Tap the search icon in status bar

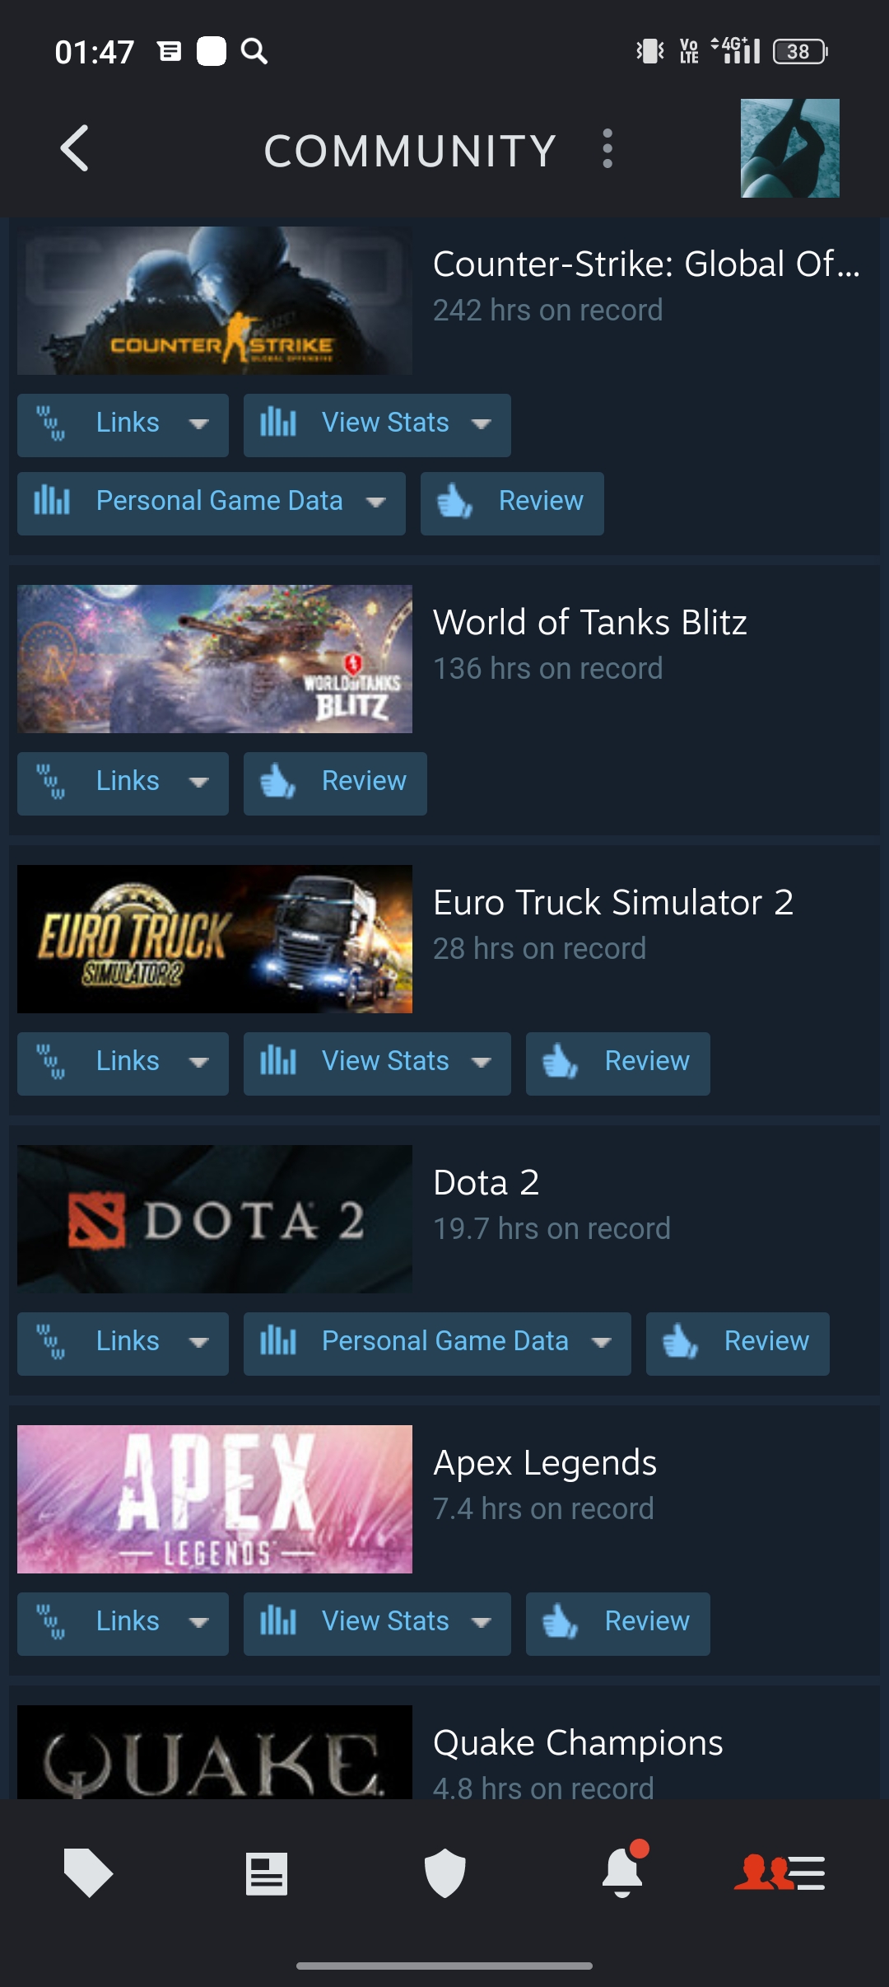pos(254,52)
